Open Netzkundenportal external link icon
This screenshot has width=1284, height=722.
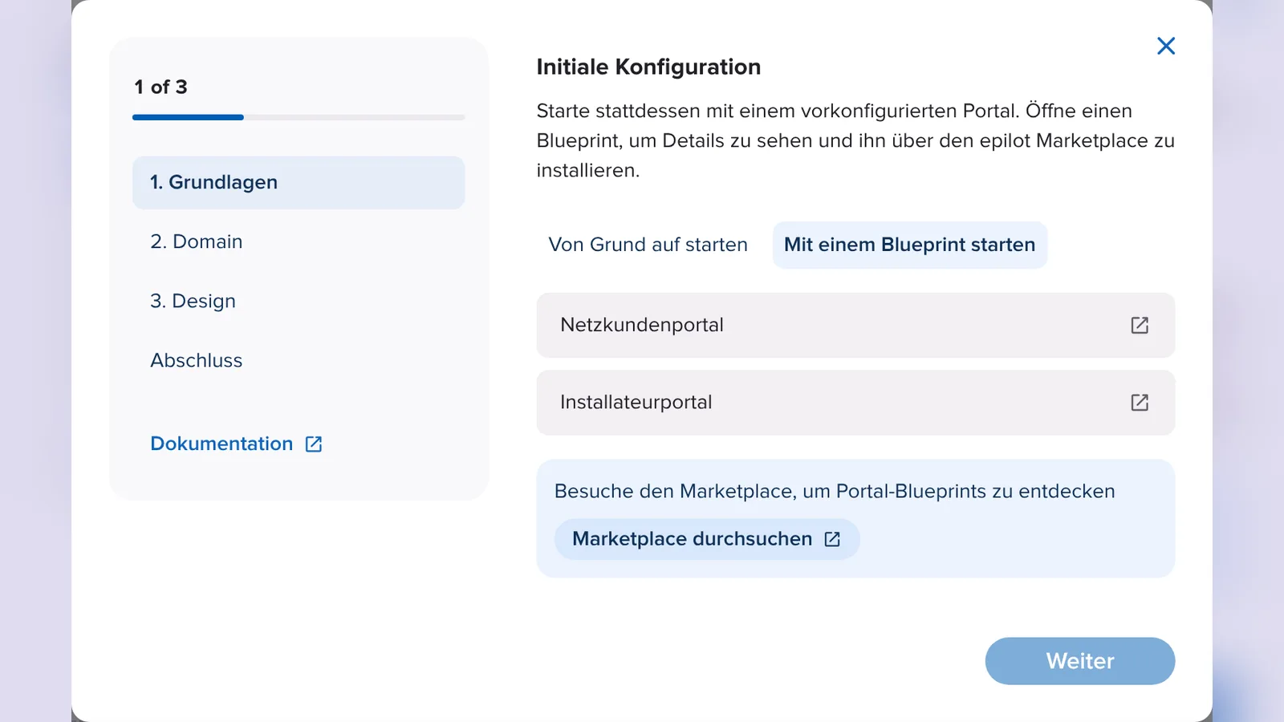tap(1140, 325)
